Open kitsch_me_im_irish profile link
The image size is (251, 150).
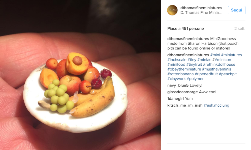185,105
